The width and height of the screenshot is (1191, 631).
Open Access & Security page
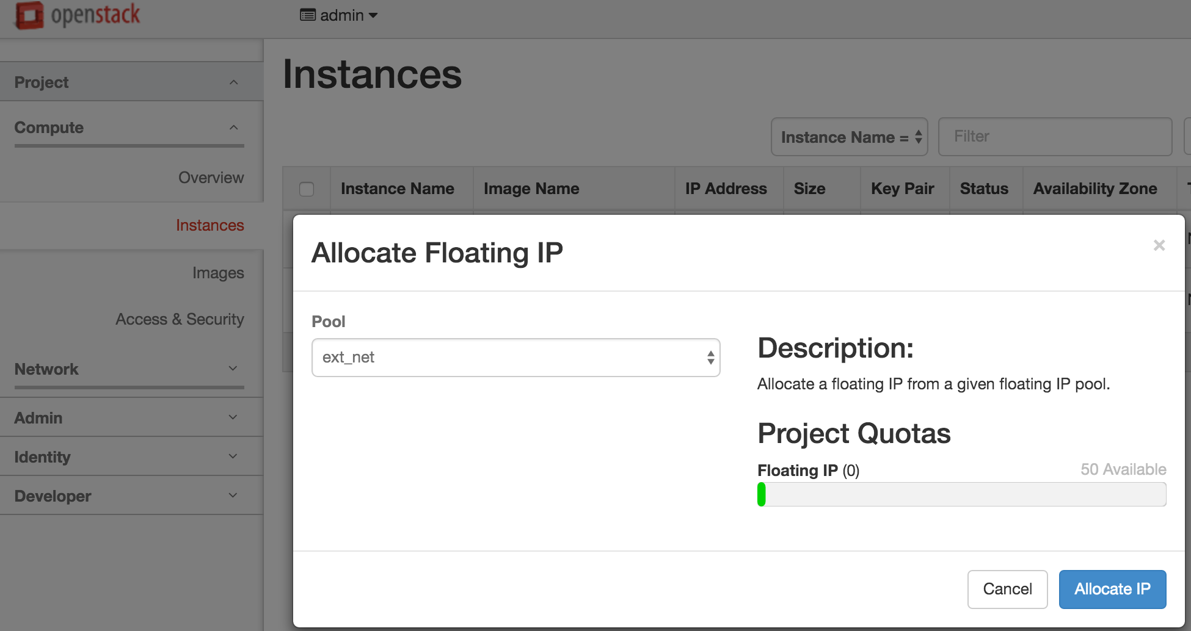[180, 319]
